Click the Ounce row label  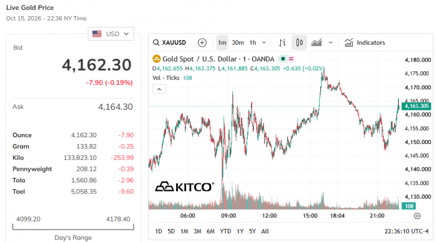(22, 135)
